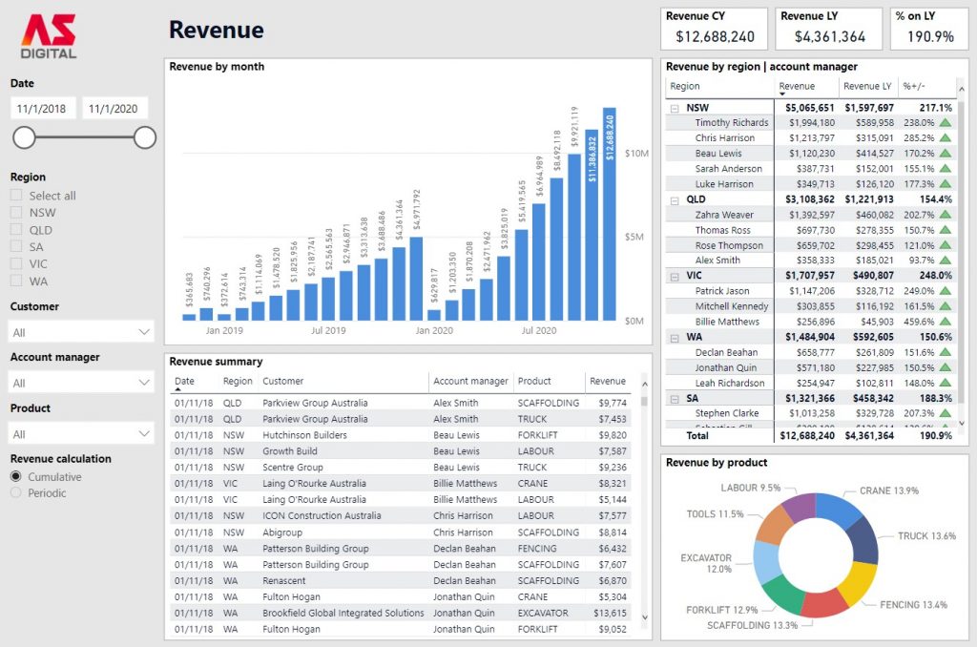Collapse the VIC region using its minus icon
The width and height of the screenshot is (977, 647).
[673, 275]
